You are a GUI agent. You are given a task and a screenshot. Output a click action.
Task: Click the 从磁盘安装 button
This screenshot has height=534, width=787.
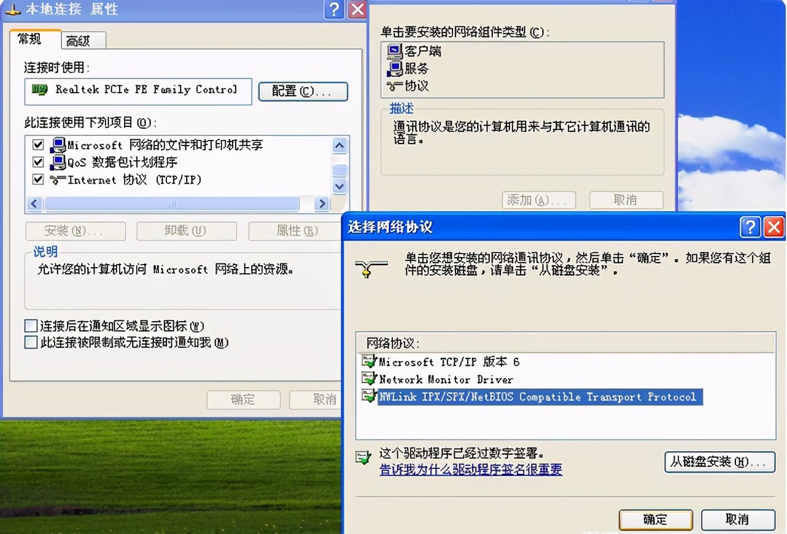[x=719, y=462]
